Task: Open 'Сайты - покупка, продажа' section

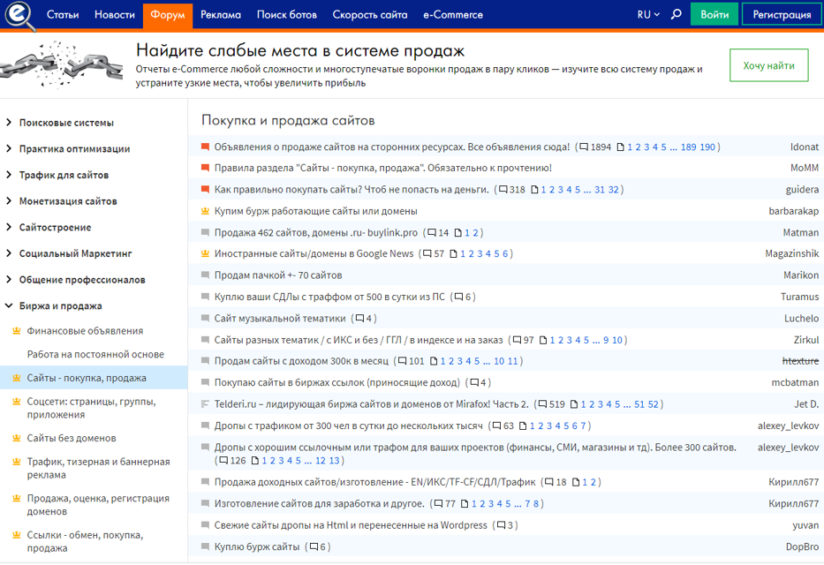Action: click(x=87, y=378)
